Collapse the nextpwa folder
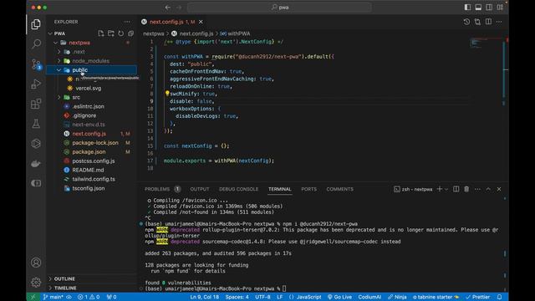Image resolution: width=535 pixels, height=301 pixels. point(56,43)
